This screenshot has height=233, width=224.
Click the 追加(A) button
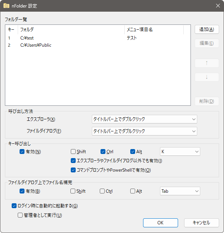(x=207, y=29)
